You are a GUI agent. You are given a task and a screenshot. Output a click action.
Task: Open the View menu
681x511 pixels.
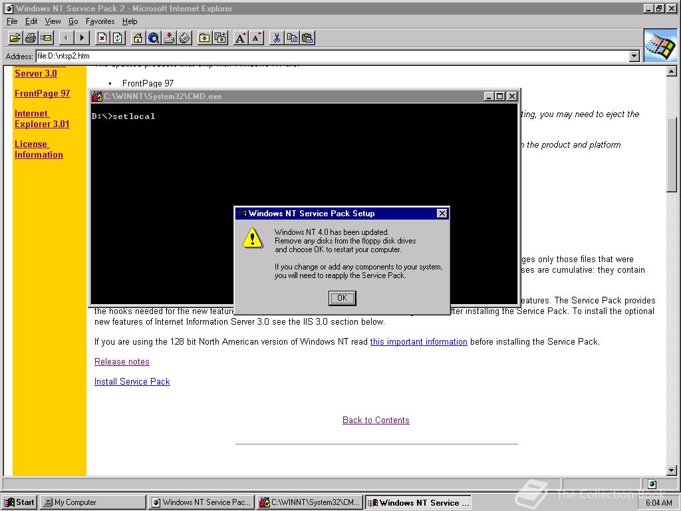coord(53,21)
